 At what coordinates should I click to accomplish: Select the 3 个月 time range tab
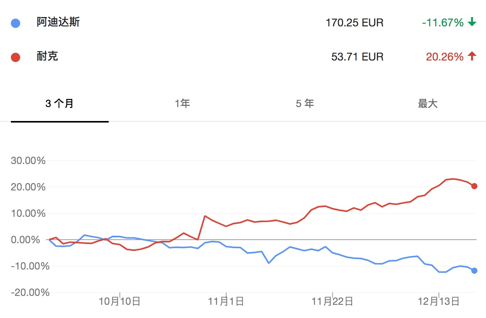tap(60, 104)
